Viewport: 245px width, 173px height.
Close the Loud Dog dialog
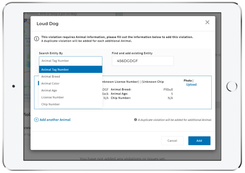[207, 23]
